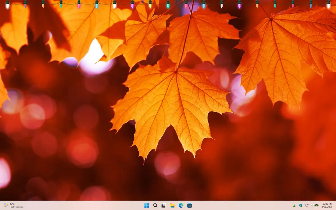Open the Microsoft Store

pyautogui.click(x=190, y=205)
